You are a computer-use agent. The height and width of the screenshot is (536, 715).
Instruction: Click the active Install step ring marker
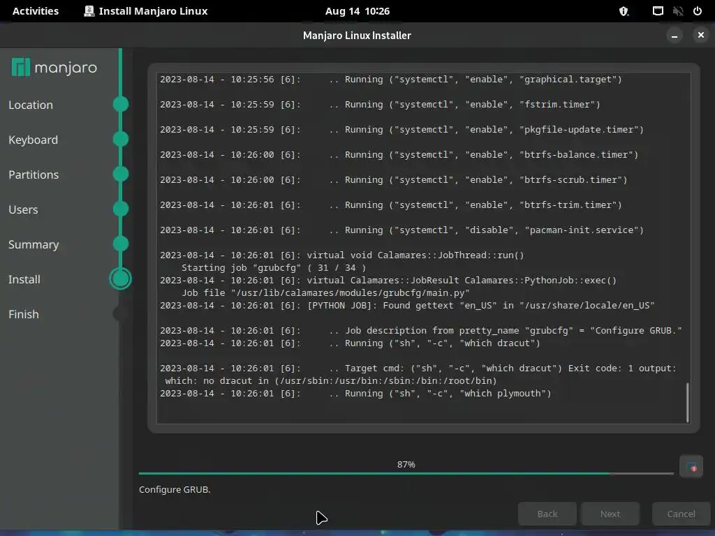[x=121, y=278]
